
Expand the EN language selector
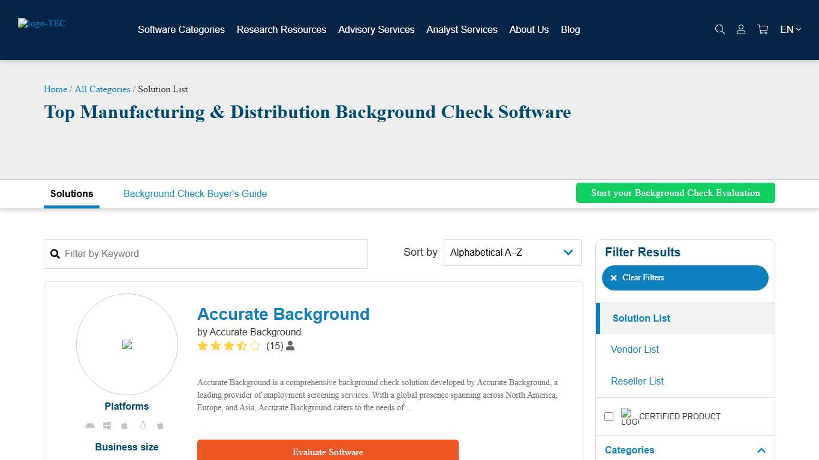tap(790, 29)
